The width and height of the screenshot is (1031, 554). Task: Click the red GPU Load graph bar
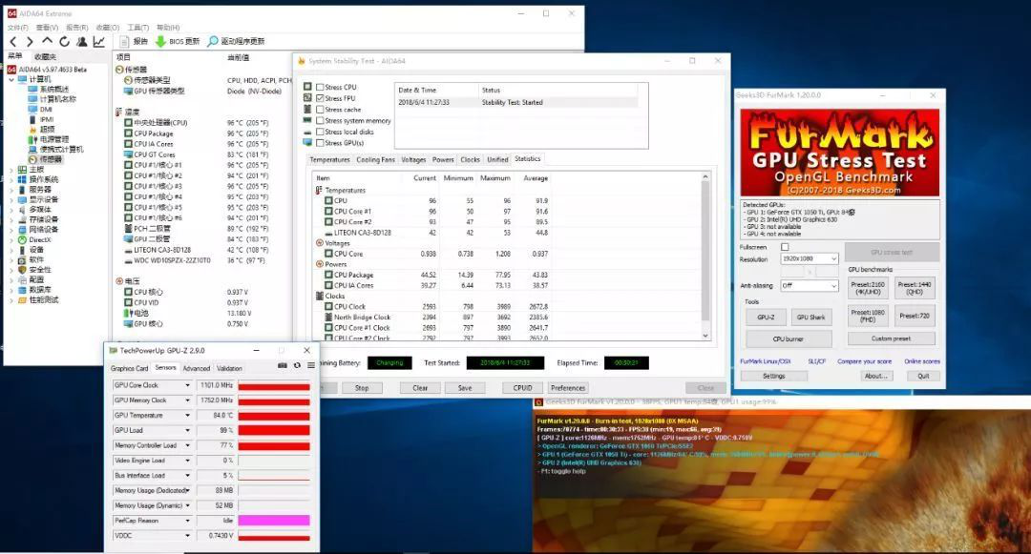(x=274, y=431)
